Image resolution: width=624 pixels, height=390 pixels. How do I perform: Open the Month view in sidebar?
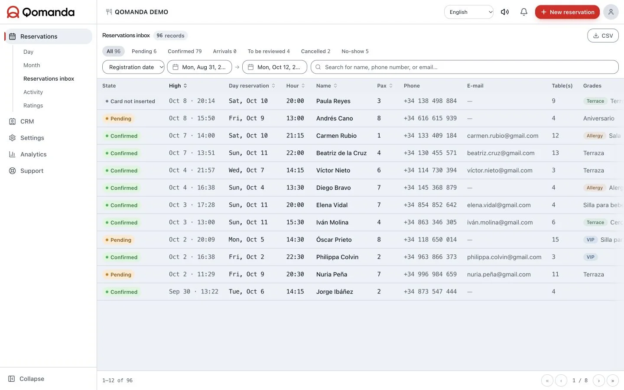click(32, 65)
